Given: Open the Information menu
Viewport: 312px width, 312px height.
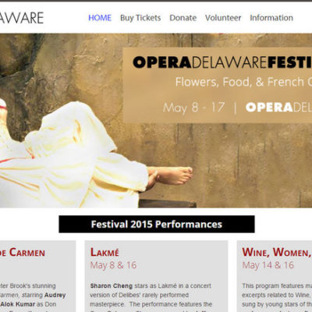Looking at the screenshot, I should [271, 18].
